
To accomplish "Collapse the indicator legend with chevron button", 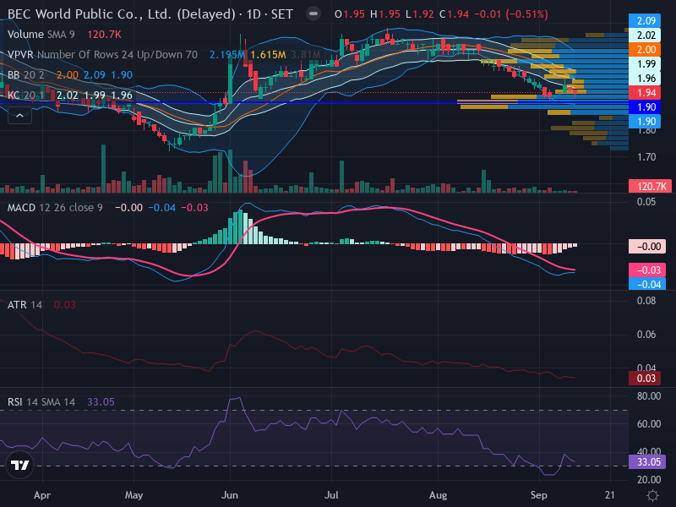I will pyautogui.click(x=19, y=116).
